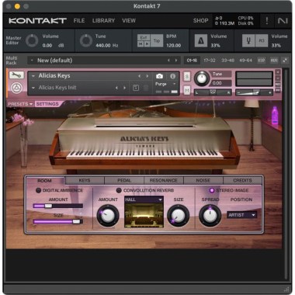Switch to the Pedal tab
Screen dimensions: 295x295
(124, 180)
